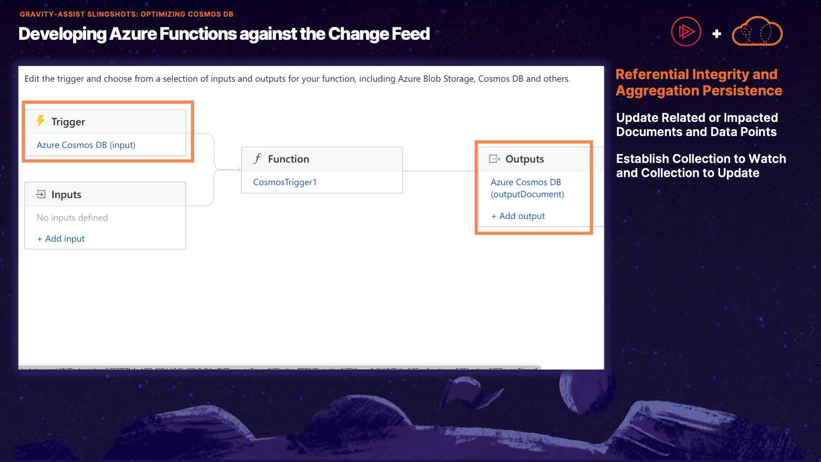Click the Add input link

(x=61, y=239)
